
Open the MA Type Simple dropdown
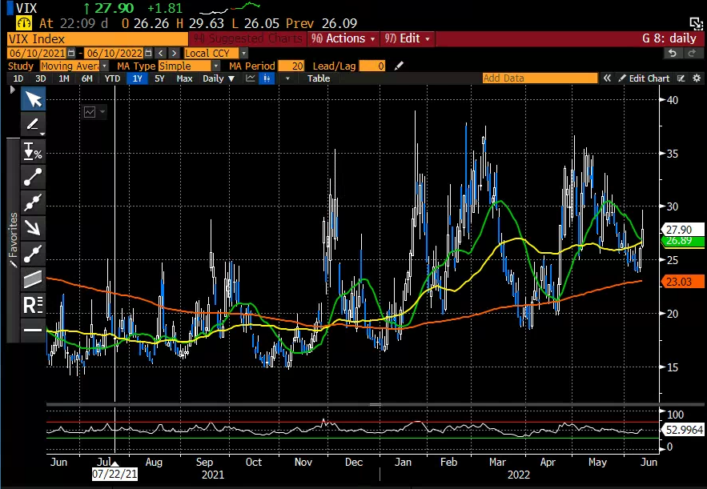pos(216,66)
